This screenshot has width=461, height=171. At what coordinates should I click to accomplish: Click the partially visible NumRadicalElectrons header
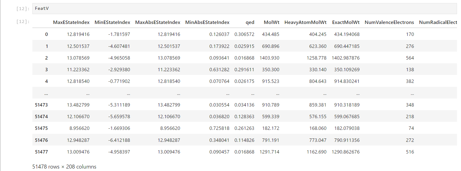[x=438, y=22]
